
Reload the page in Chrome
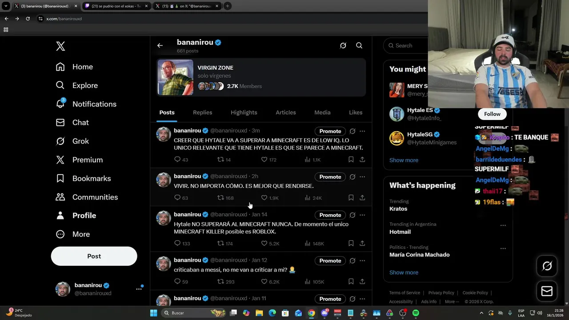(x=28, y=19)
